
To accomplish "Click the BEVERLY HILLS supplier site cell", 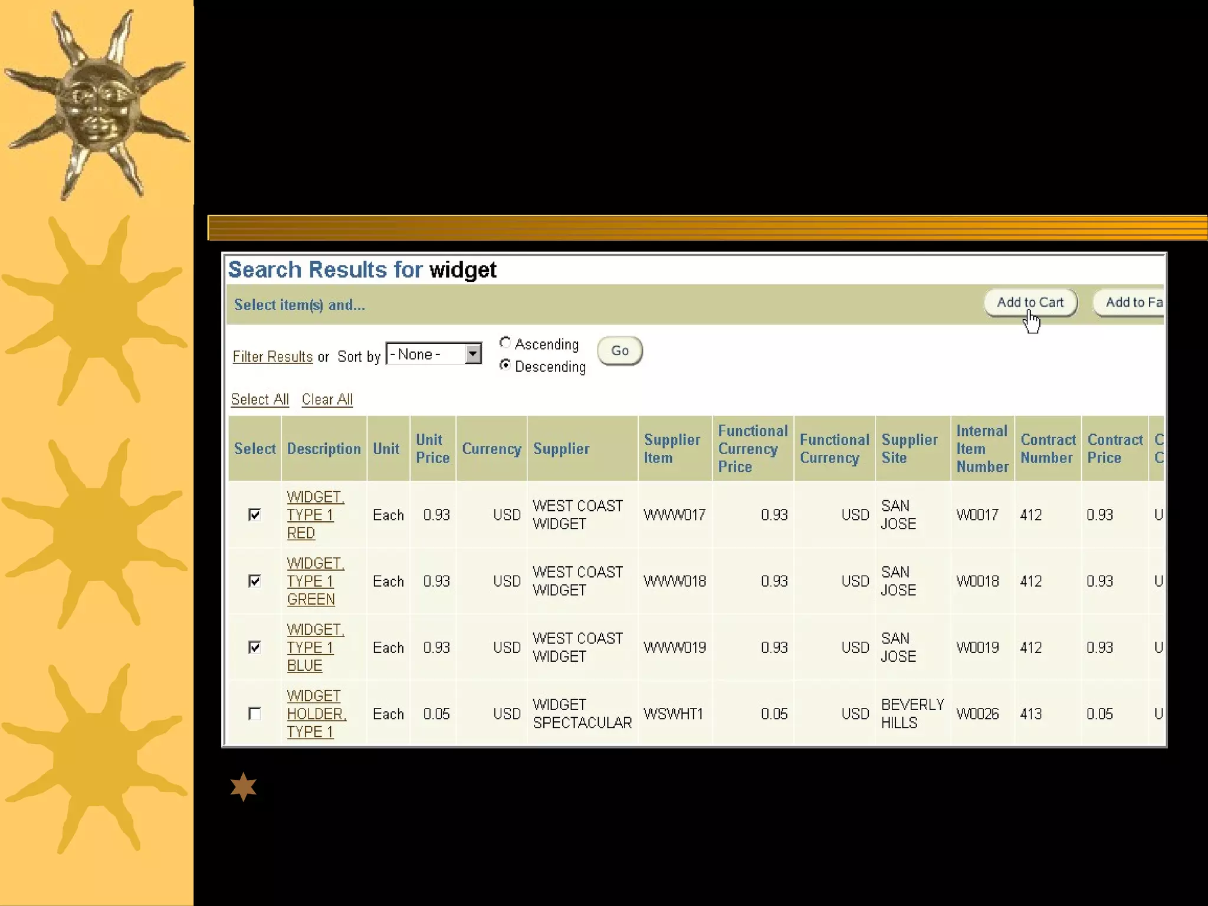I will point(912,714).
